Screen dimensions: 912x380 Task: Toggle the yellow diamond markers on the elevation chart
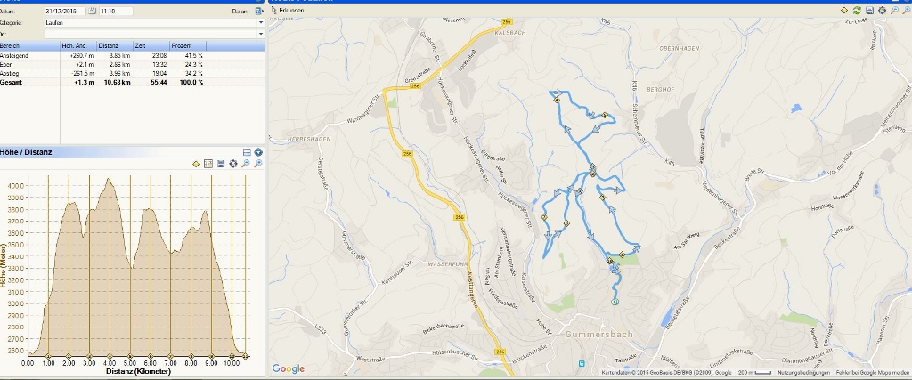pyautogui.click(x=196, y=164)
